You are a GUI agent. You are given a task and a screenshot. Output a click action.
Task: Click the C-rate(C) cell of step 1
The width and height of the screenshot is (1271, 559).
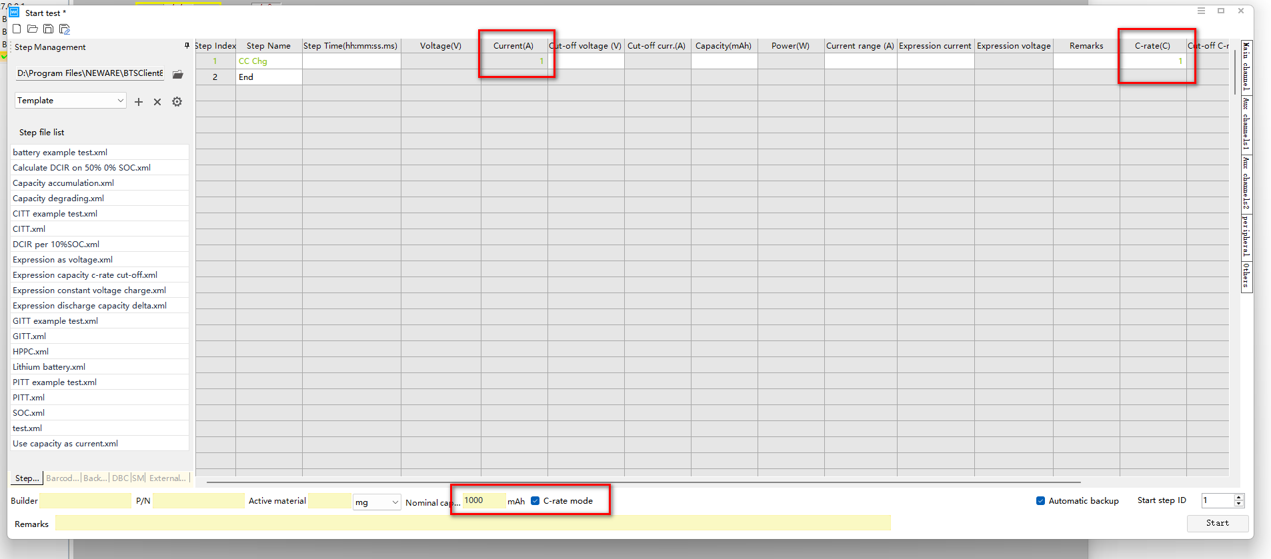tap(1153, 61)
